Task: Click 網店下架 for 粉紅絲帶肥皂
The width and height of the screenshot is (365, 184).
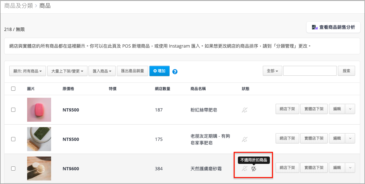Action: [287, 109]
